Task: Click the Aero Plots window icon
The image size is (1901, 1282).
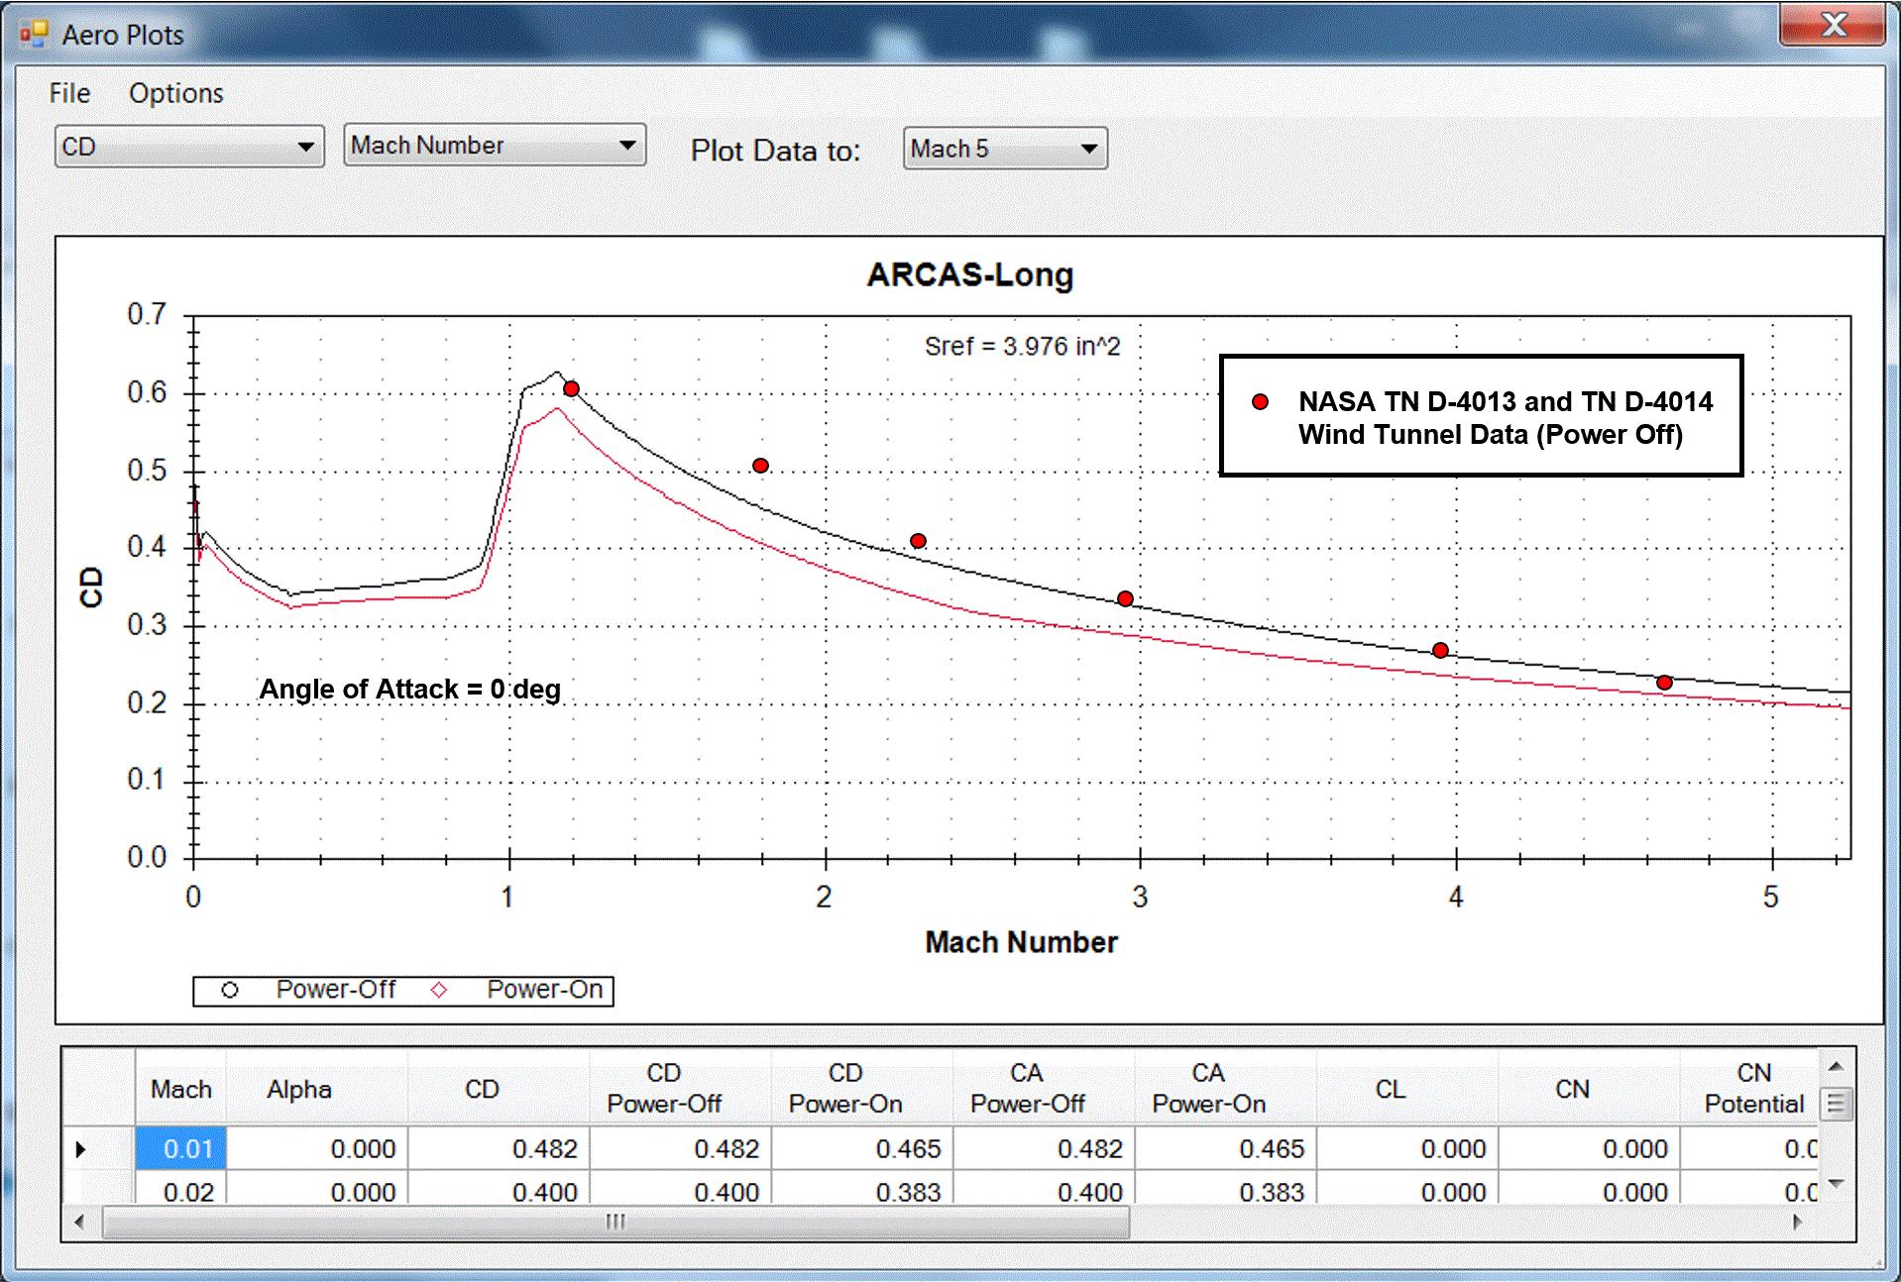Action: tap(34, 35)
